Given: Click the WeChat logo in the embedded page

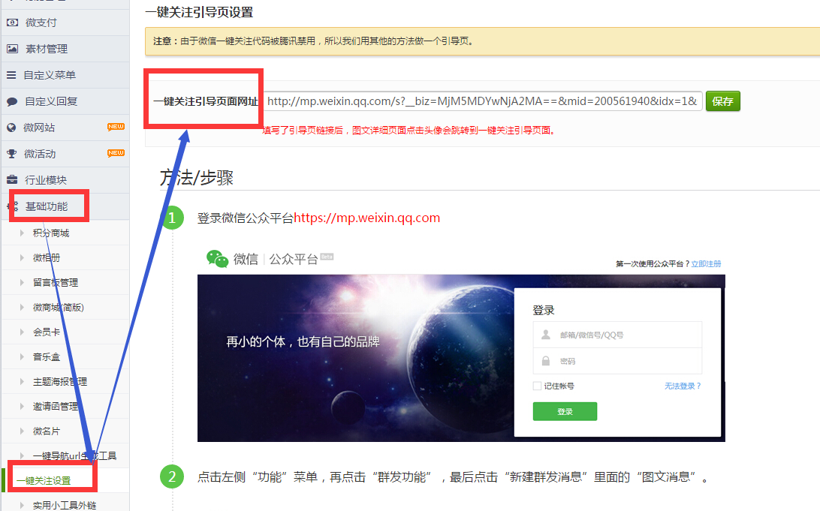Looking at the screenshot, I should click(x=218, y=259).
